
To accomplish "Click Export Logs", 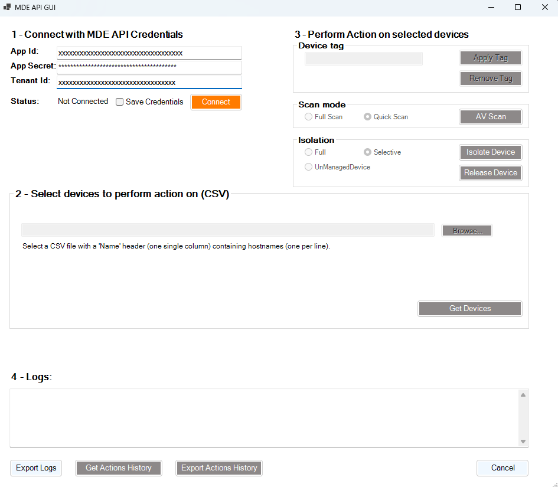I will [x=35, y=468].
